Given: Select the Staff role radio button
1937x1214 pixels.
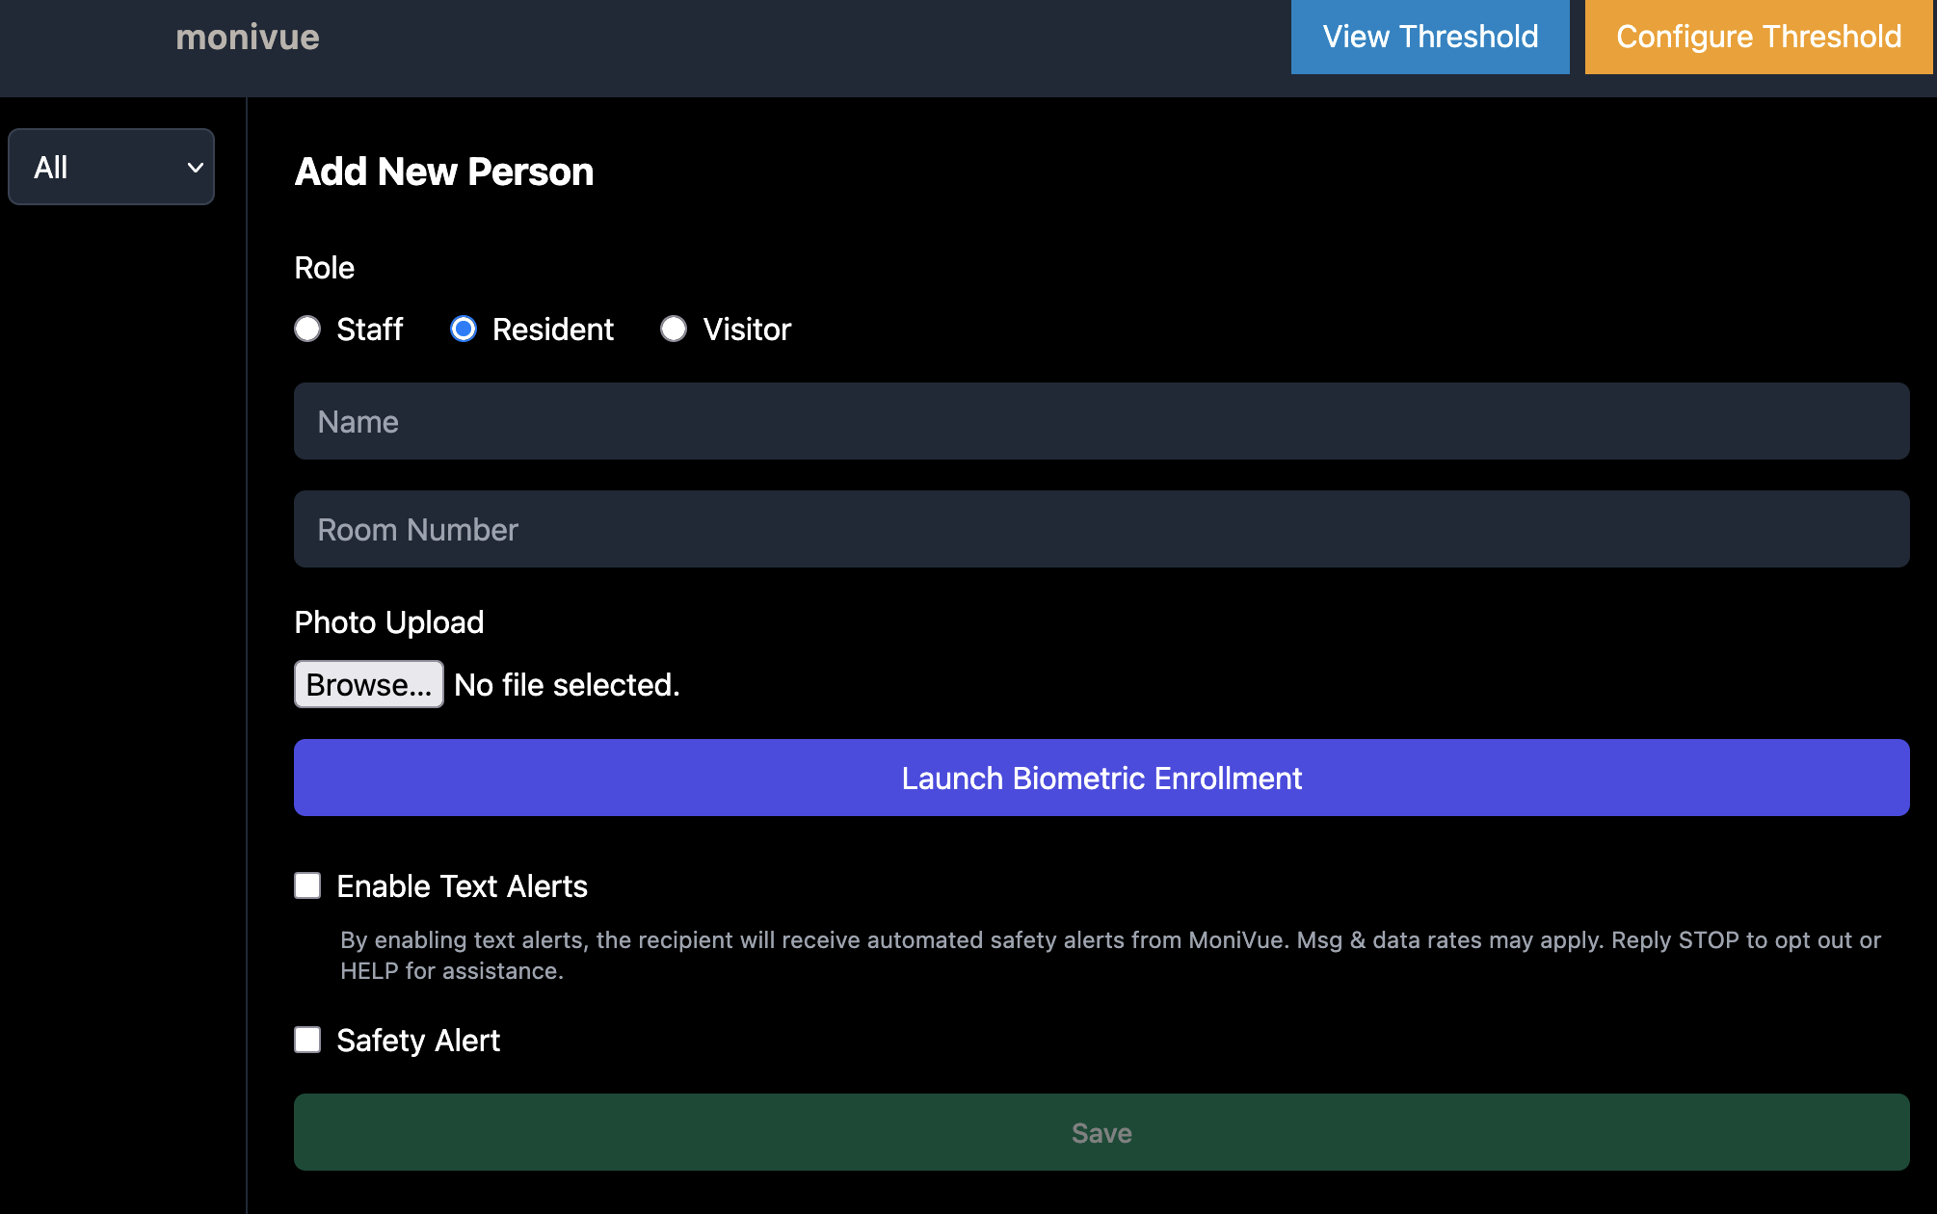Looking at the screenshot, I should pyautogui.click(x=307, y=329).
